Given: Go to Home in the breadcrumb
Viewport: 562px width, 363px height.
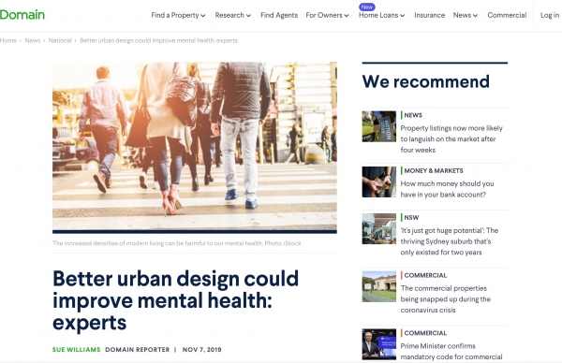Looking at the screenshot, I should [x=8, y=40].
